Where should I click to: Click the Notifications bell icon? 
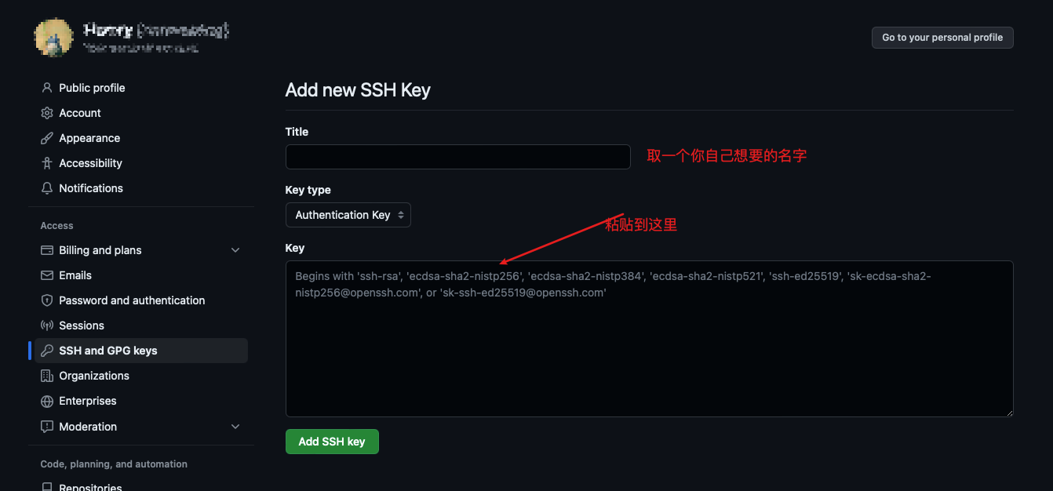pos(47,188)
